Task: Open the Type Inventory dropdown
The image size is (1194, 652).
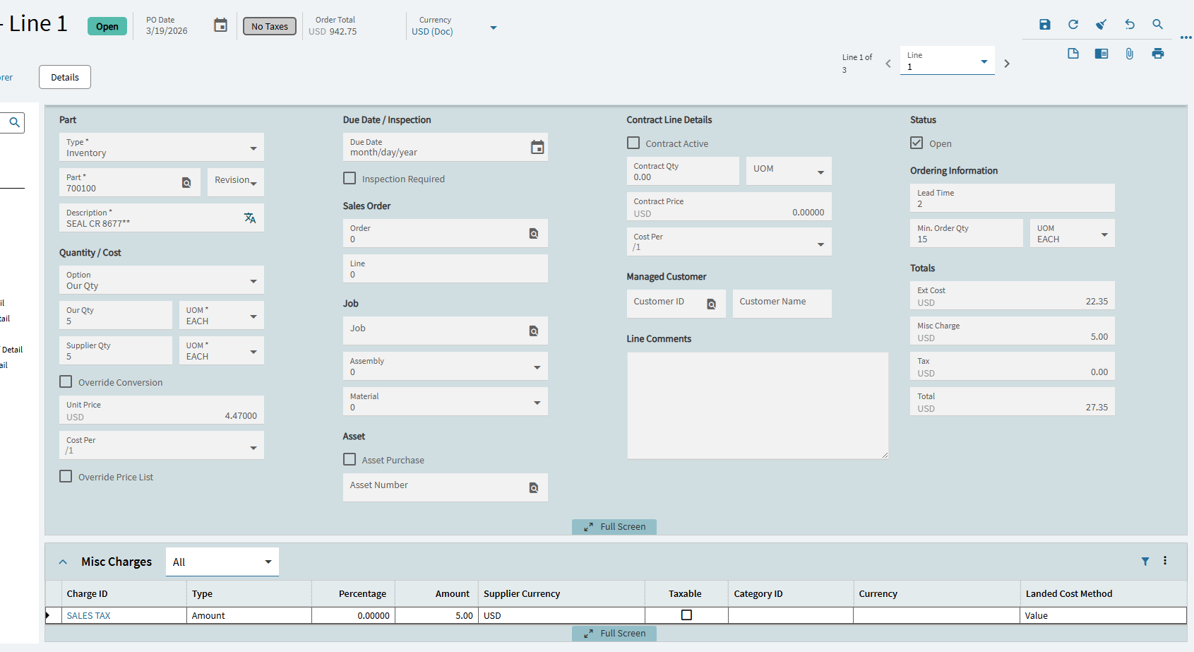Action: 253,148
